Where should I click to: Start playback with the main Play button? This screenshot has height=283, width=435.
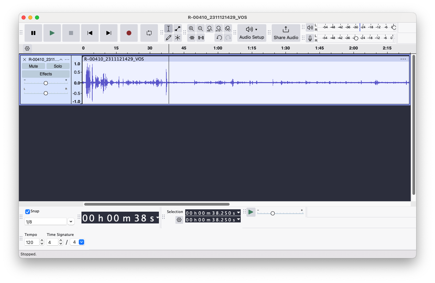[x=52, y=33]
